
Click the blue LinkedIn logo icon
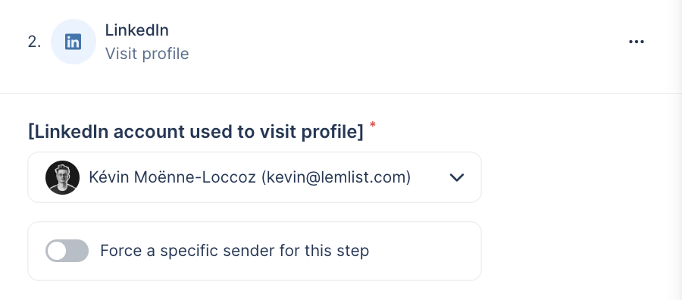pyautogui.click(x=73, y=42)
